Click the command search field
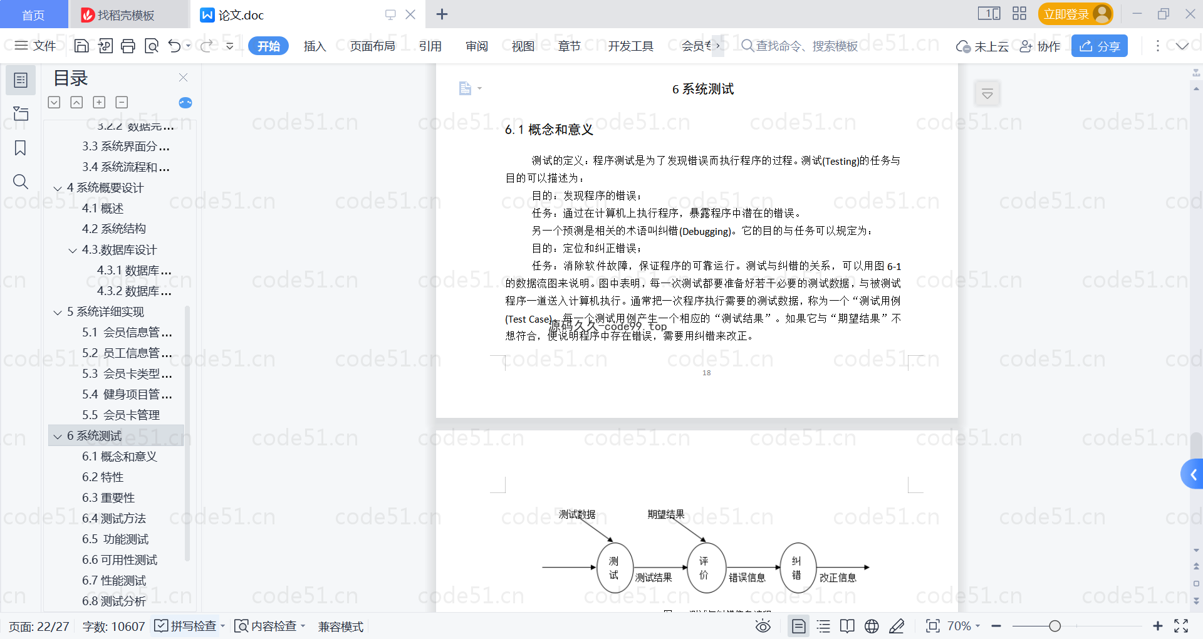Image resolution: width=1203 pixels, height=639 pixels. (799, 46)
